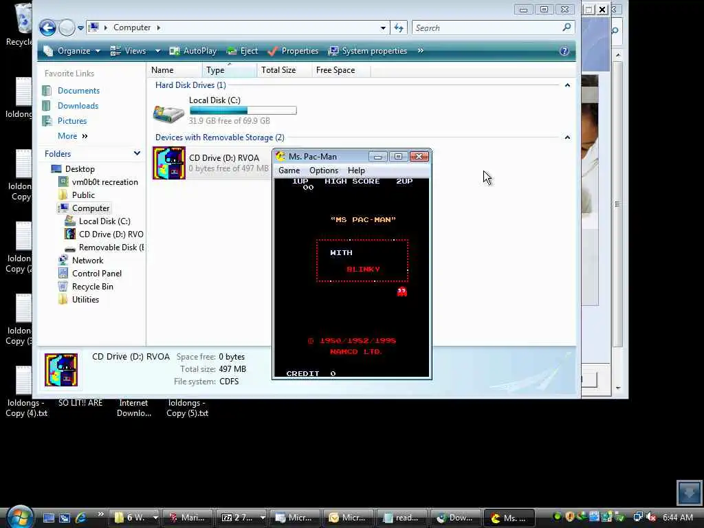
Task: Select Desktop in the folder tree
Action: click(80, 169)
